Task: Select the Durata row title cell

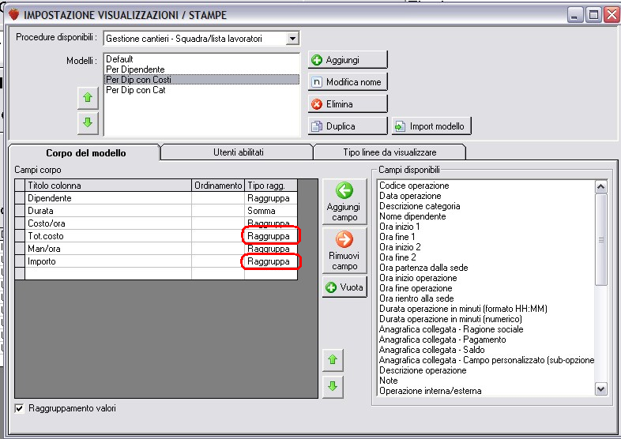Action: [x=108, y=211]
